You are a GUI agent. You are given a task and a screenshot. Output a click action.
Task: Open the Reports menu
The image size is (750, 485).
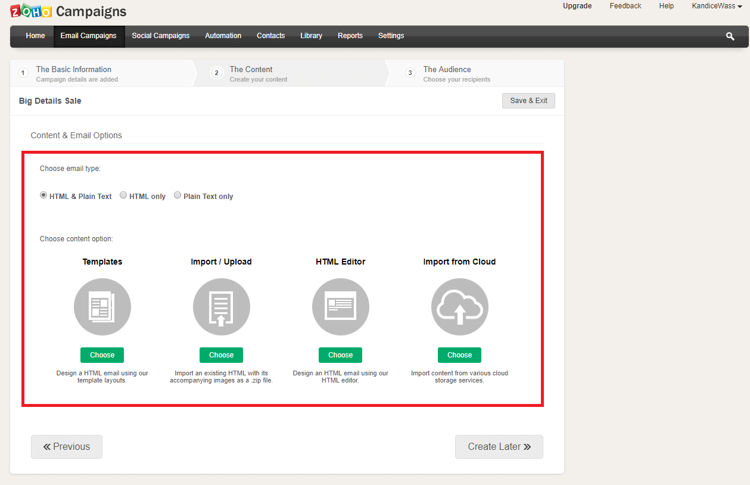(350, 36)
